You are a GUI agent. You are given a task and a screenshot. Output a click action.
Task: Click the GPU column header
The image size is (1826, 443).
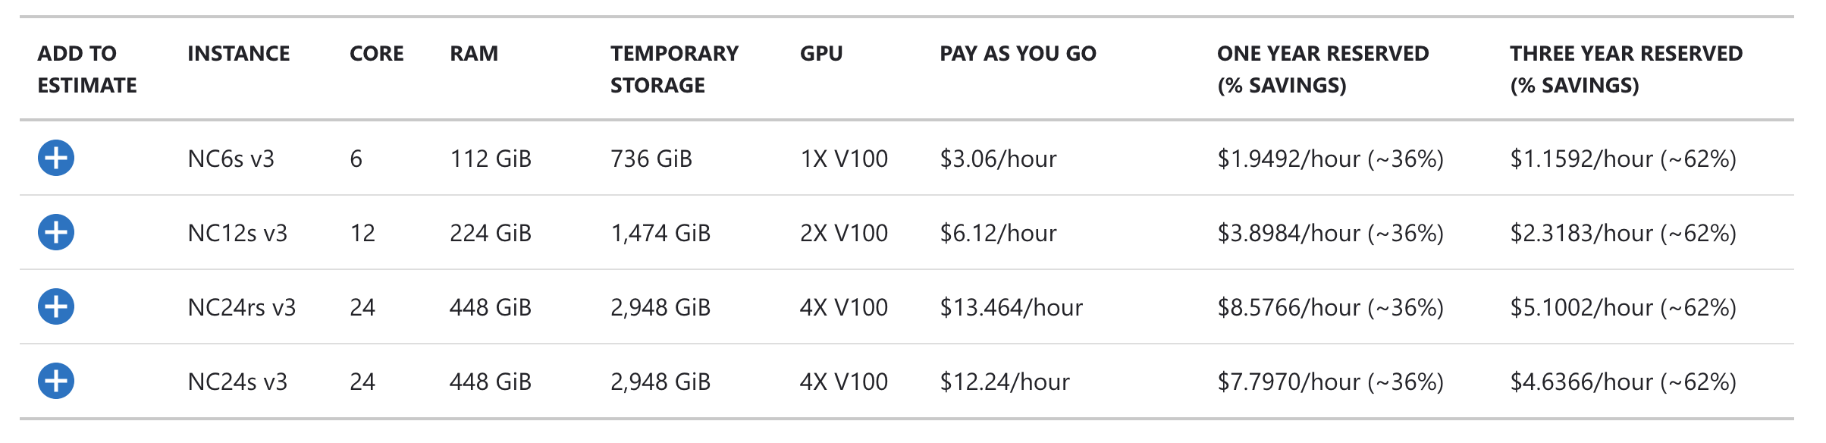coord(821,53)
